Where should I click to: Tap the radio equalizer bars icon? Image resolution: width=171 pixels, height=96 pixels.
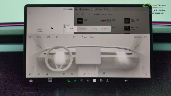click(77, 14)
